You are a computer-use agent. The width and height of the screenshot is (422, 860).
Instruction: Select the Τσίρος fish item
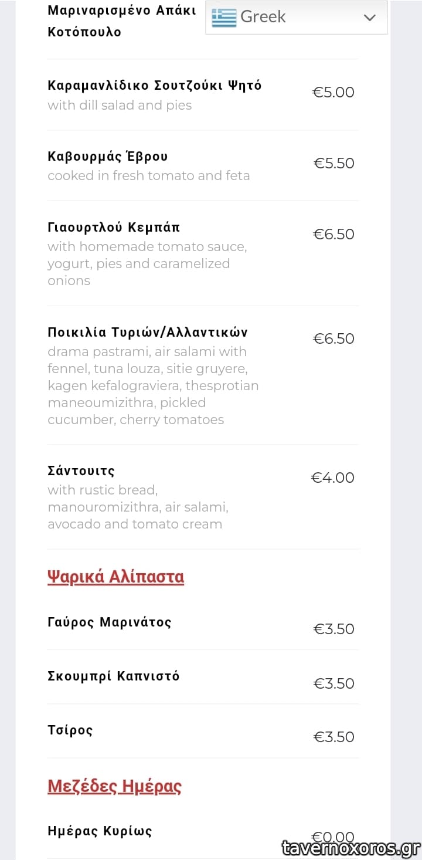70,730
